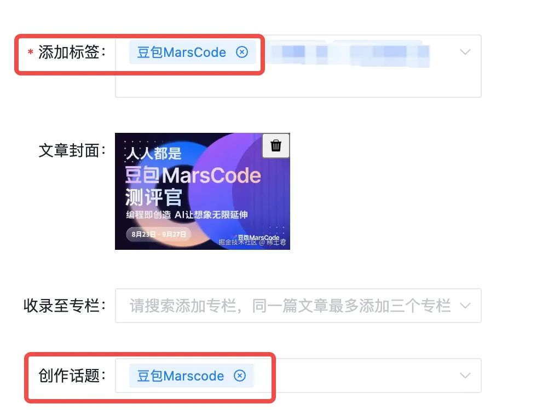The image size is (554, 410).
Task: Expand the 创作话题 dropdown chevron
Action: coord(465,376)
